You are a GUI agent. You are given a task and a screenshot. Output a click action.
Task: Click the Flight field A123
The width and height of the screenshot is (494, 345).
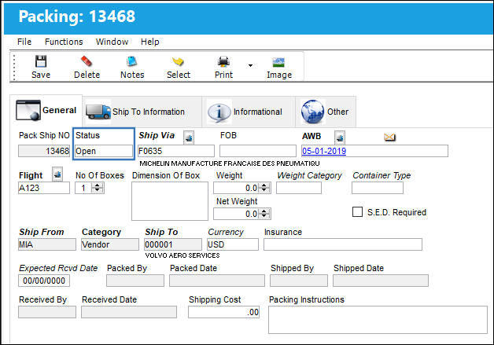coord(44,188)
